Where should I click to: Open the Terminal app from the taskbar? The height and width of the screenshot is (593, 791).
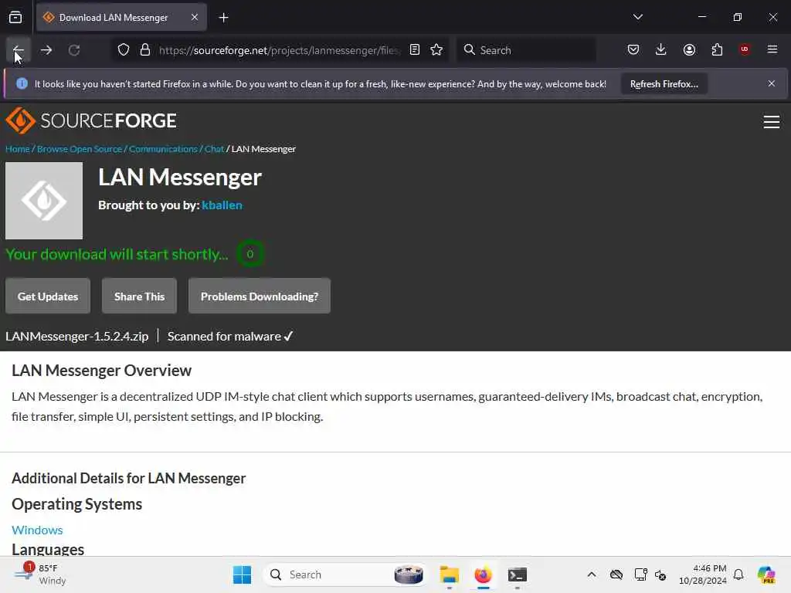pos(518,574)
